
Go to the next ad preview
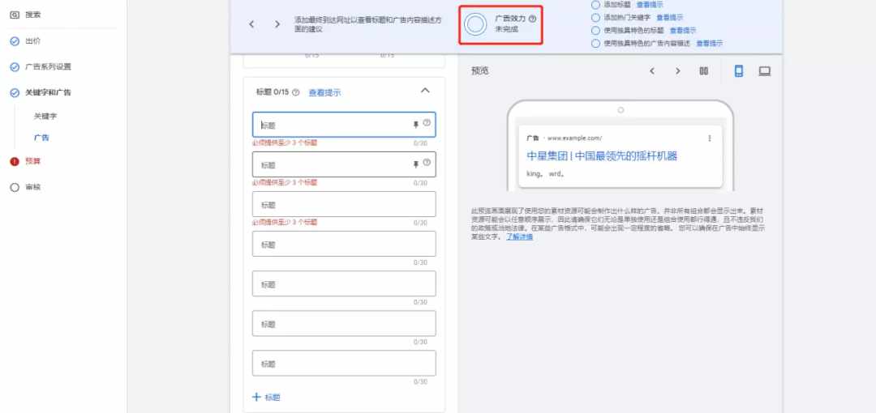coord(678,71)
